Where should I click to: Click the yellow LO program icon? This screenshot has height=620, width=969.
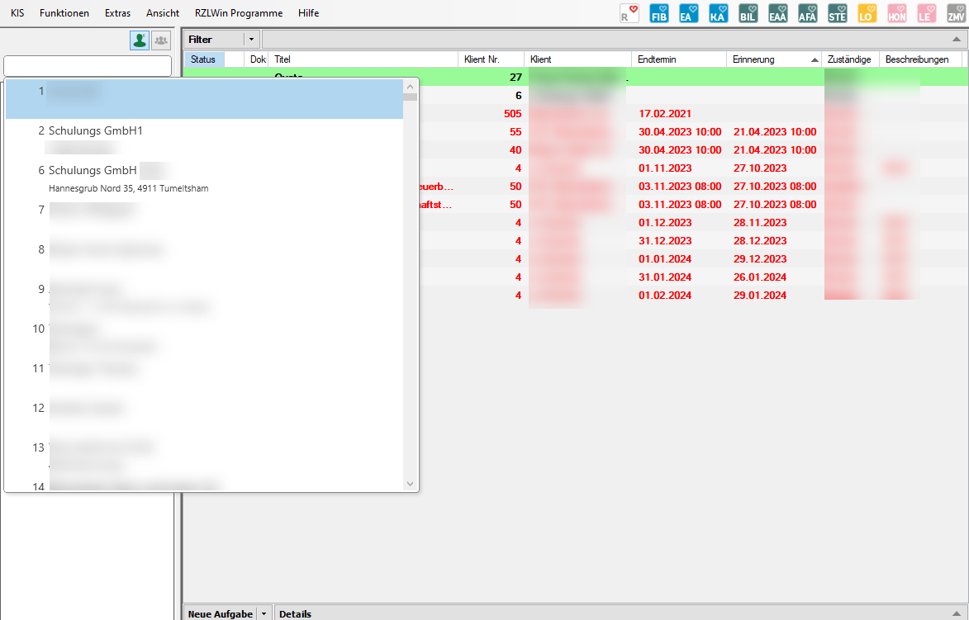[867, 14]
